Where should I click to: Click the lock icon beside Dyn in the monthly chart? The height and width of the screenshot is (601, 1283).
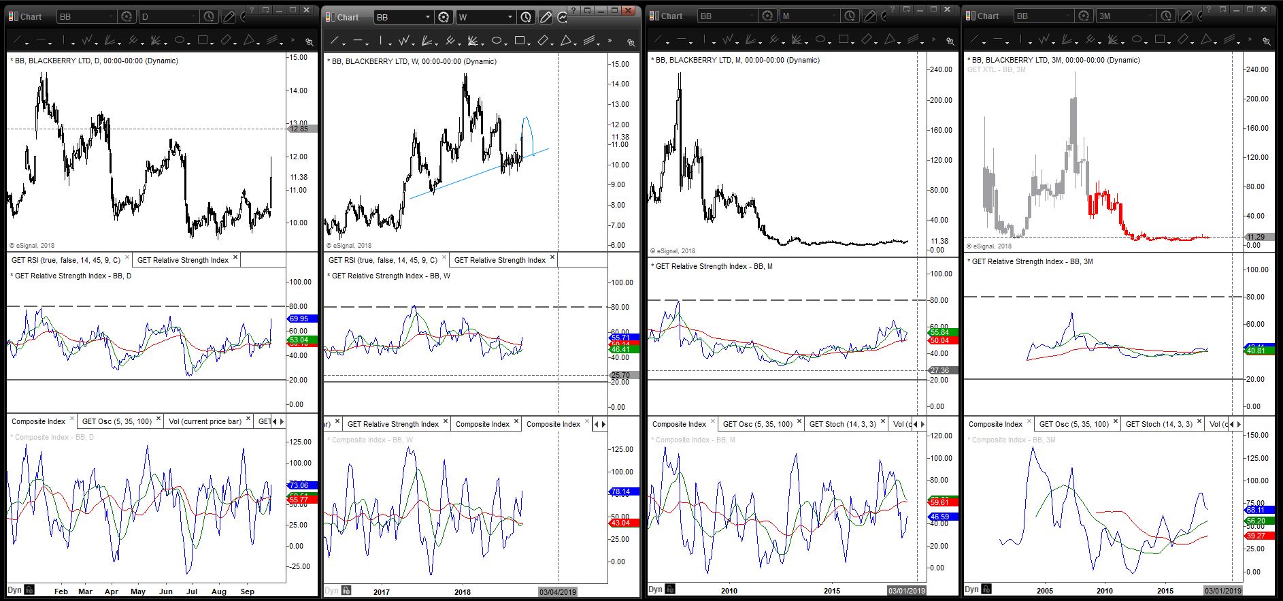tap(670, 589)
